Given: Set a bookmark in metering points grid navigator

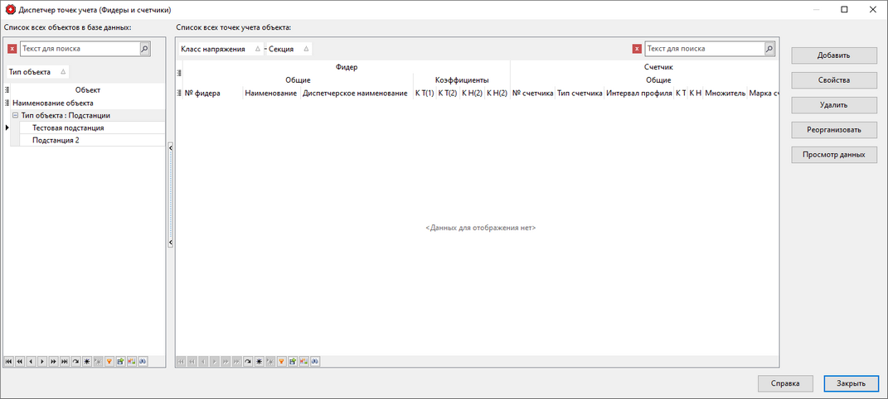Looking at the screenshot, I should (260, 361).
